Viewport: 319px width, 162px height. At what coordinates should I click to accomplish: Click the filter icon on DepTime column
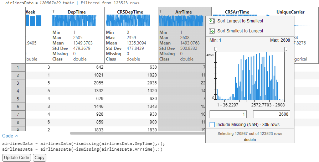click(x=53, y=11)
